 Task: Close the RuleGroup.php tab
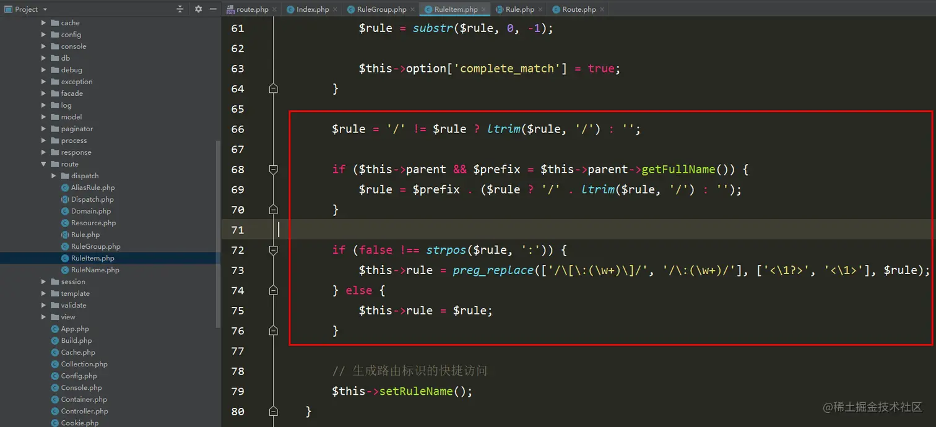(412, 9)
